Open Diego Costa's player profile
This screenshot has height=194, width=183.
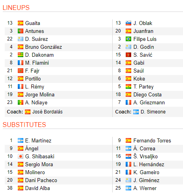click(147, 94)
